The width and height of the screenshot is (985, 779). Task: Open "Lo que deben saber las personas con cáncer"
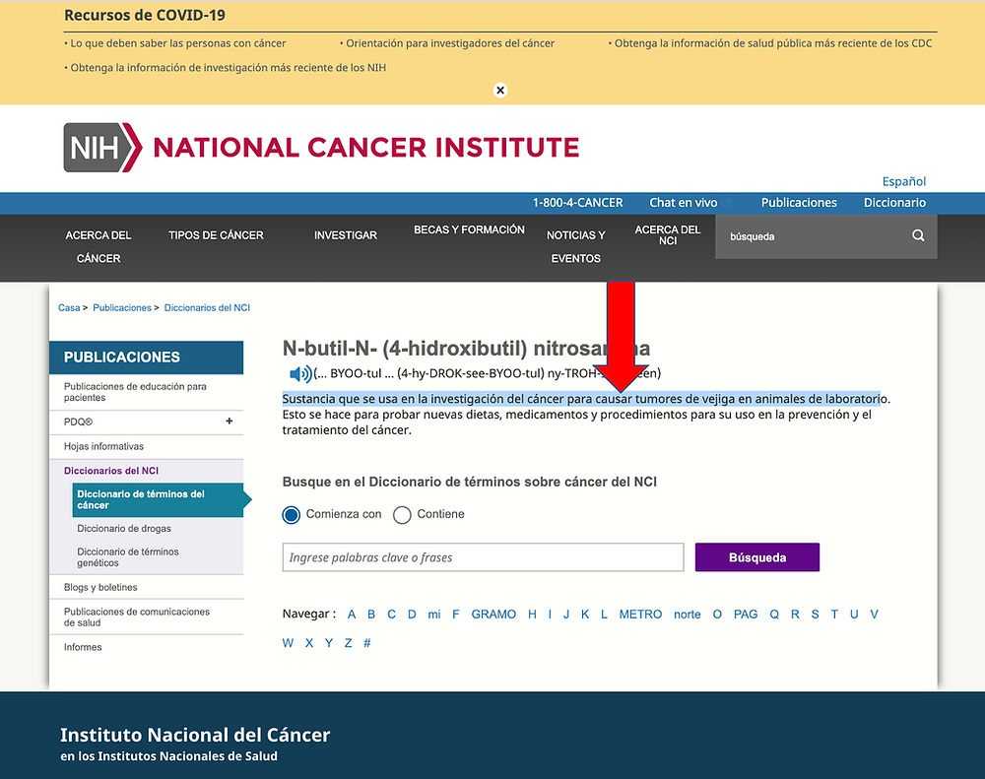(177, 43)
